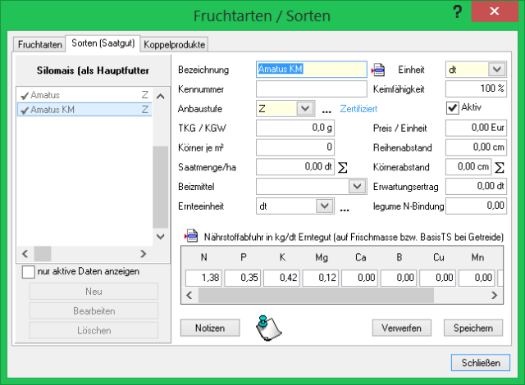The image size is (525, 385).
Task: Click the Verwerfen button
Action: point(401,328)
